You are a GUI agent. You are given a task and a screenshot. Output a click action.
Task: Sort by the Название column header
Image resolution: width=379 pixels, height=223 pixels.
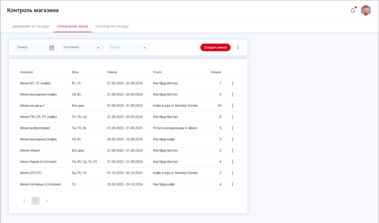[27, 72]
